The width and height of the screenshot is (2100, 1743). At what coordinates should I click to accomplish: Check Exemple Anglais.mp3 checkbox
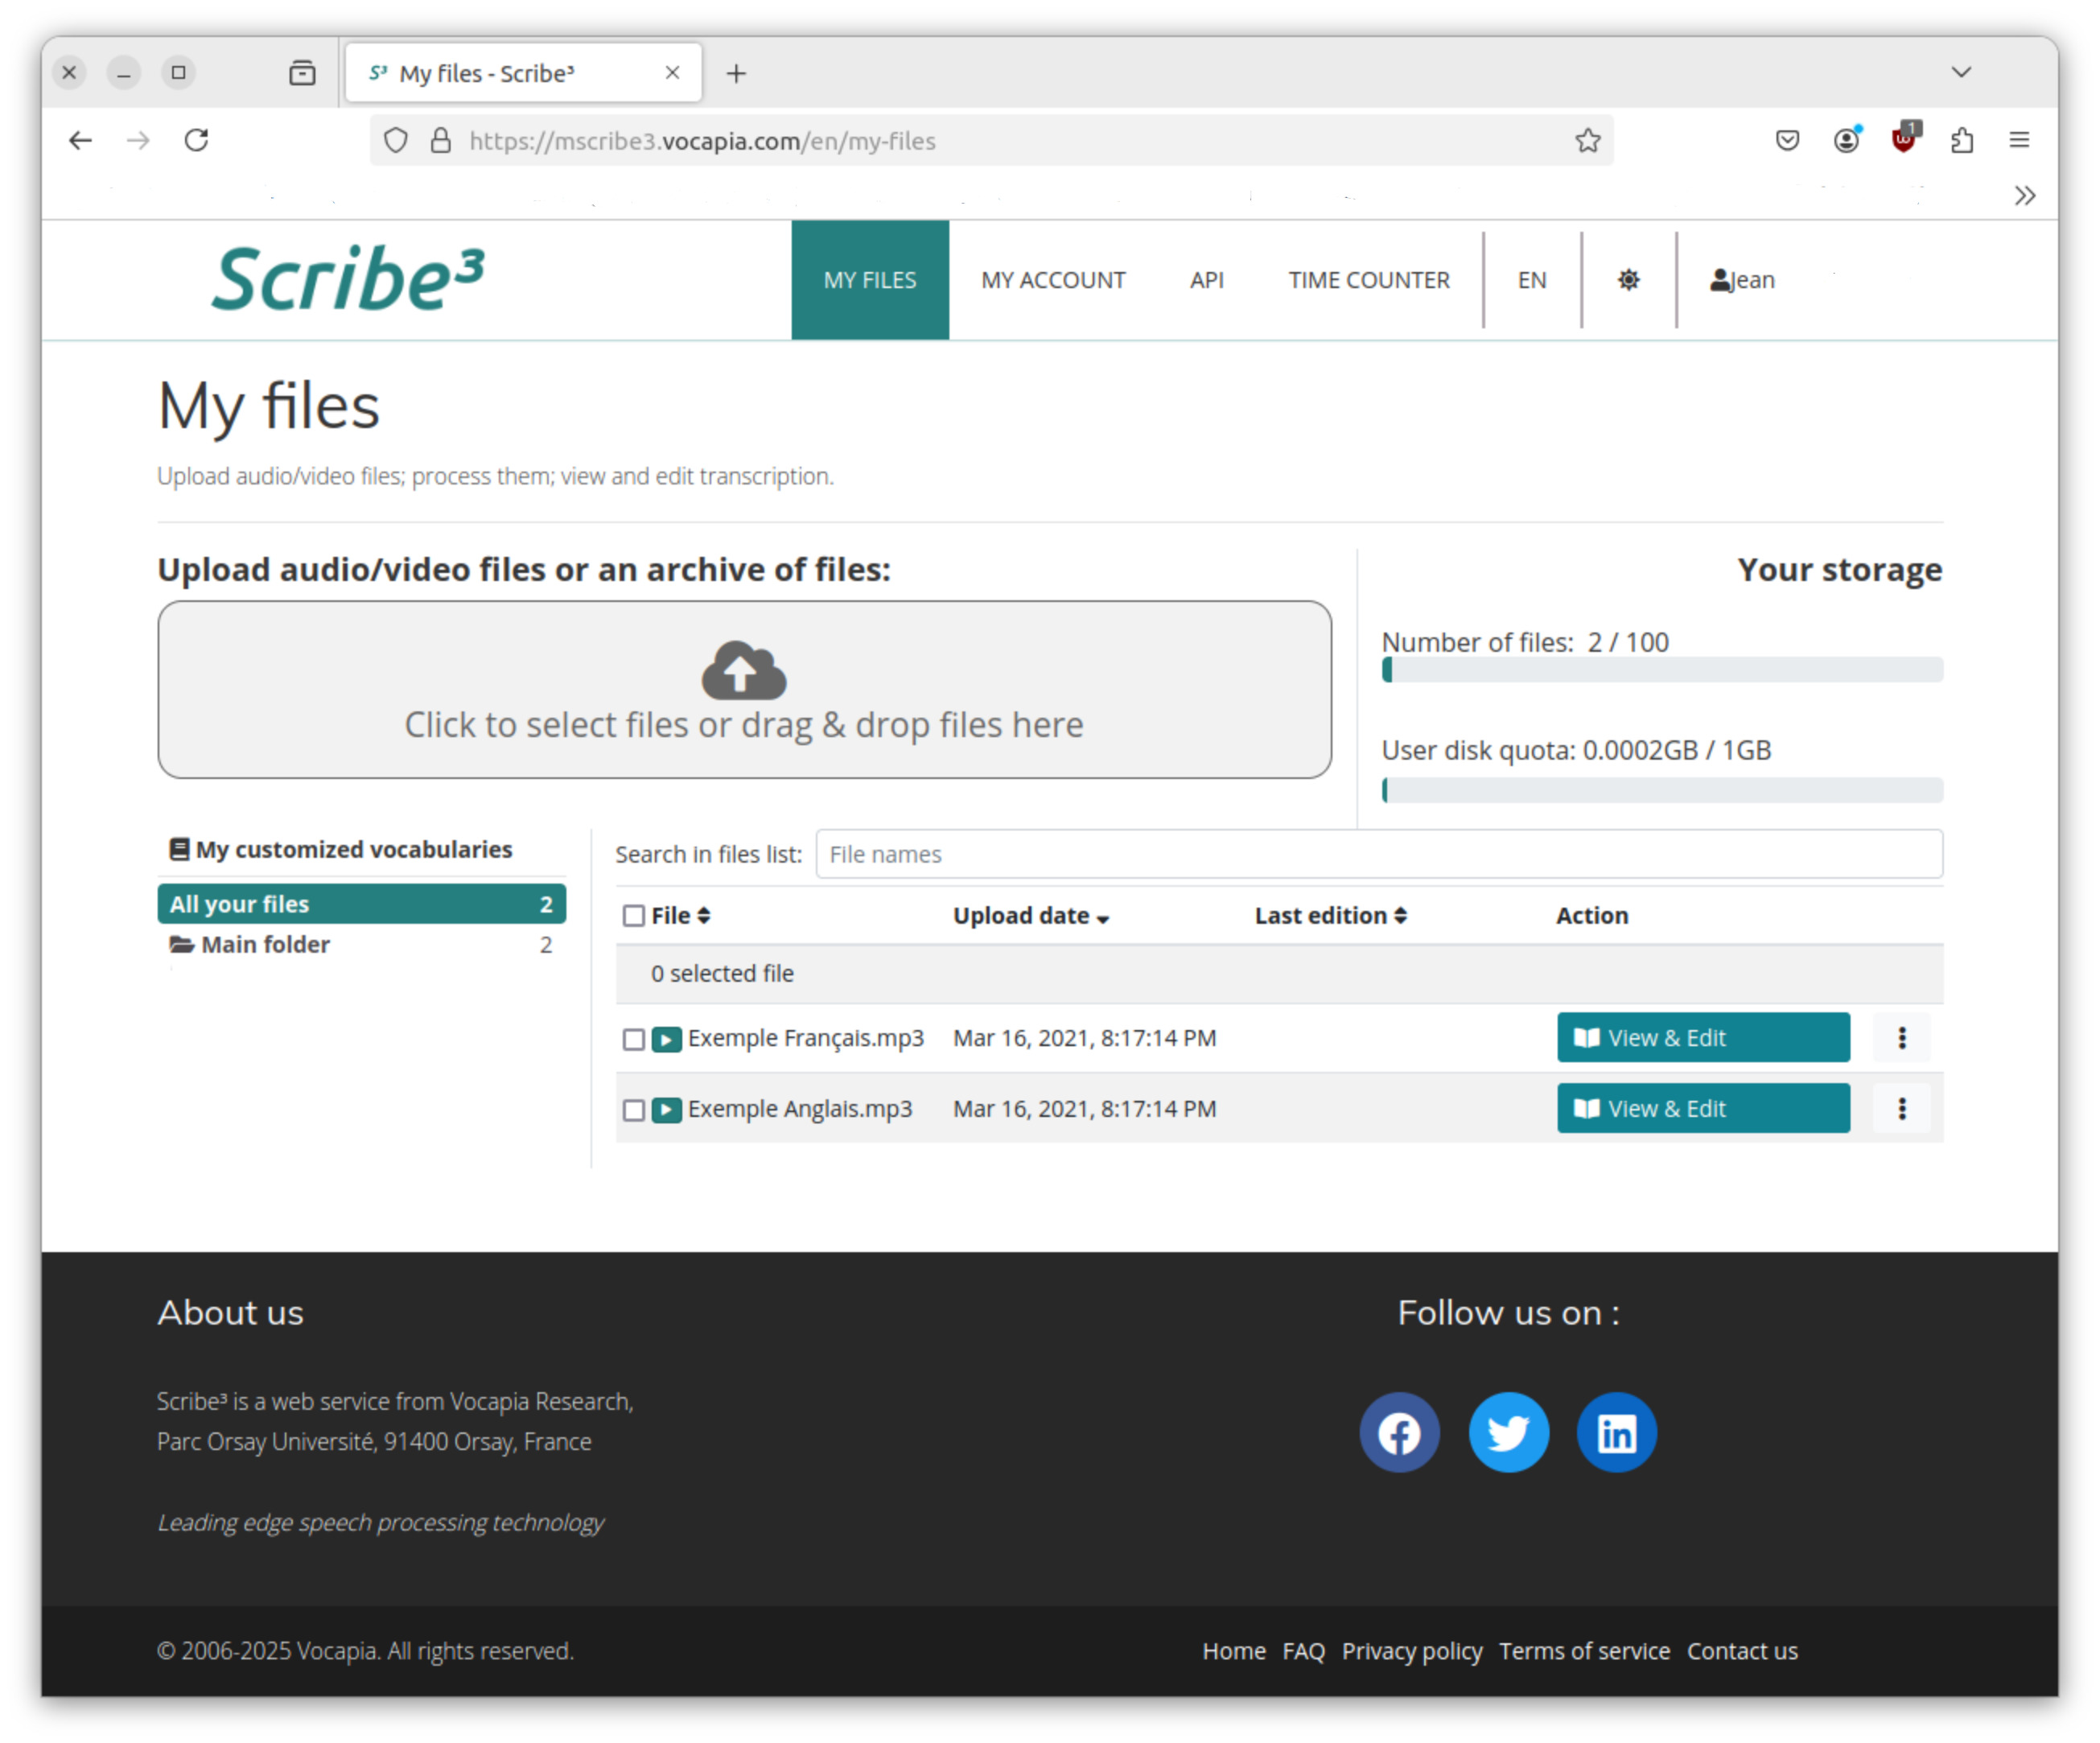[x=634, y=1111]
